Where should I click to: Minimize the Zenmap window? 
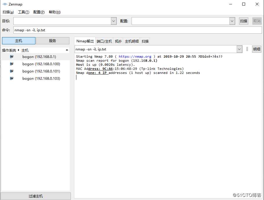click(231, 4)
